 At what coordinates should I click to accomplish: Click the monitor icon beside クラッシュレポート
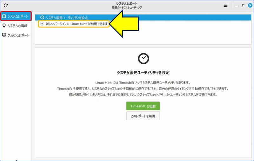point(4,35)
